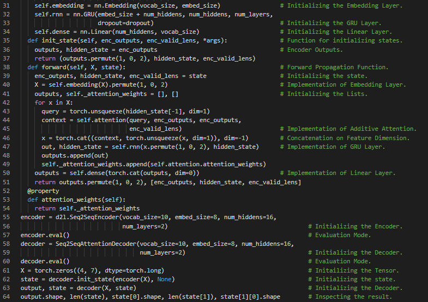
Task: Click the 'for x in X:' loop line
Action: point(53,102)
